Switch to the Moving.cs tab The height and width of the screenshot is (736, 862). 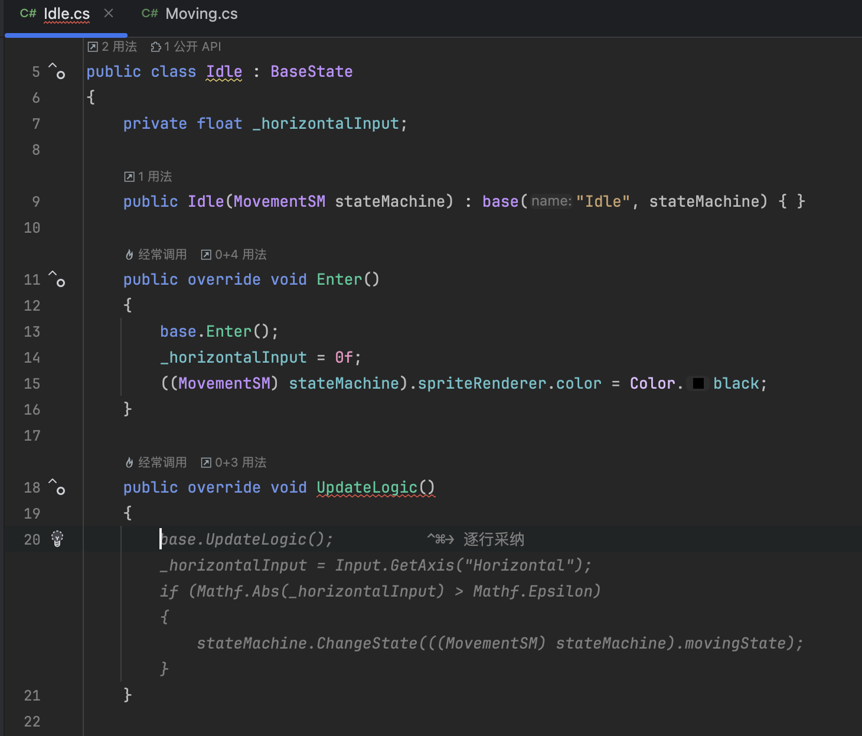190,14
